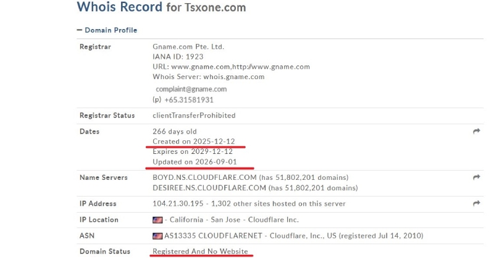The width and height of the screenshot is (494, 259).
Task: Open share arrow in IP Address row
Action: [476, 203]
